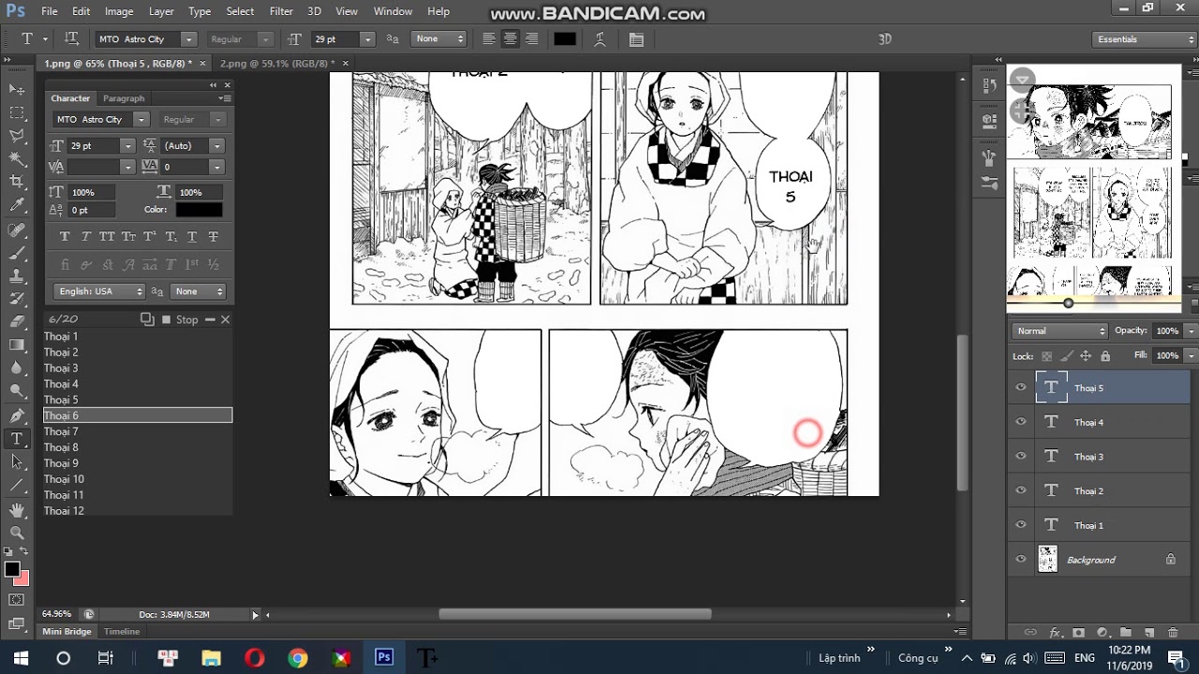The width and height of the screenshot is (1199, 674).
Task: Toggle the Character and Paragraph panels icon
Action: point(636,39)
